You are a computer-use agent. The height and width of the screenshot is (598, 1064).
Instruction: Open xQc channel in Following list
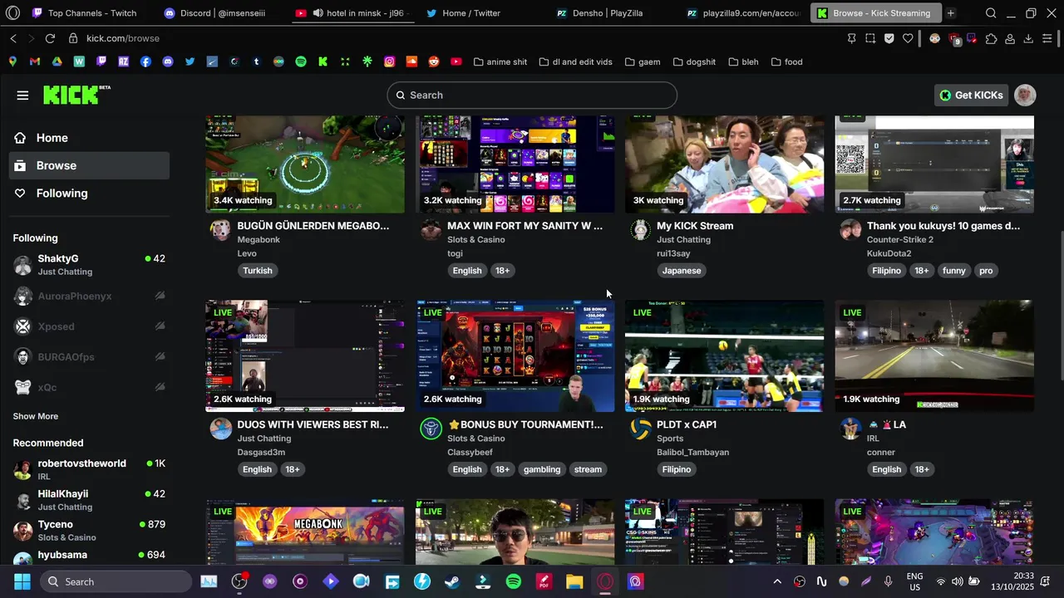(x=89, y=387)
